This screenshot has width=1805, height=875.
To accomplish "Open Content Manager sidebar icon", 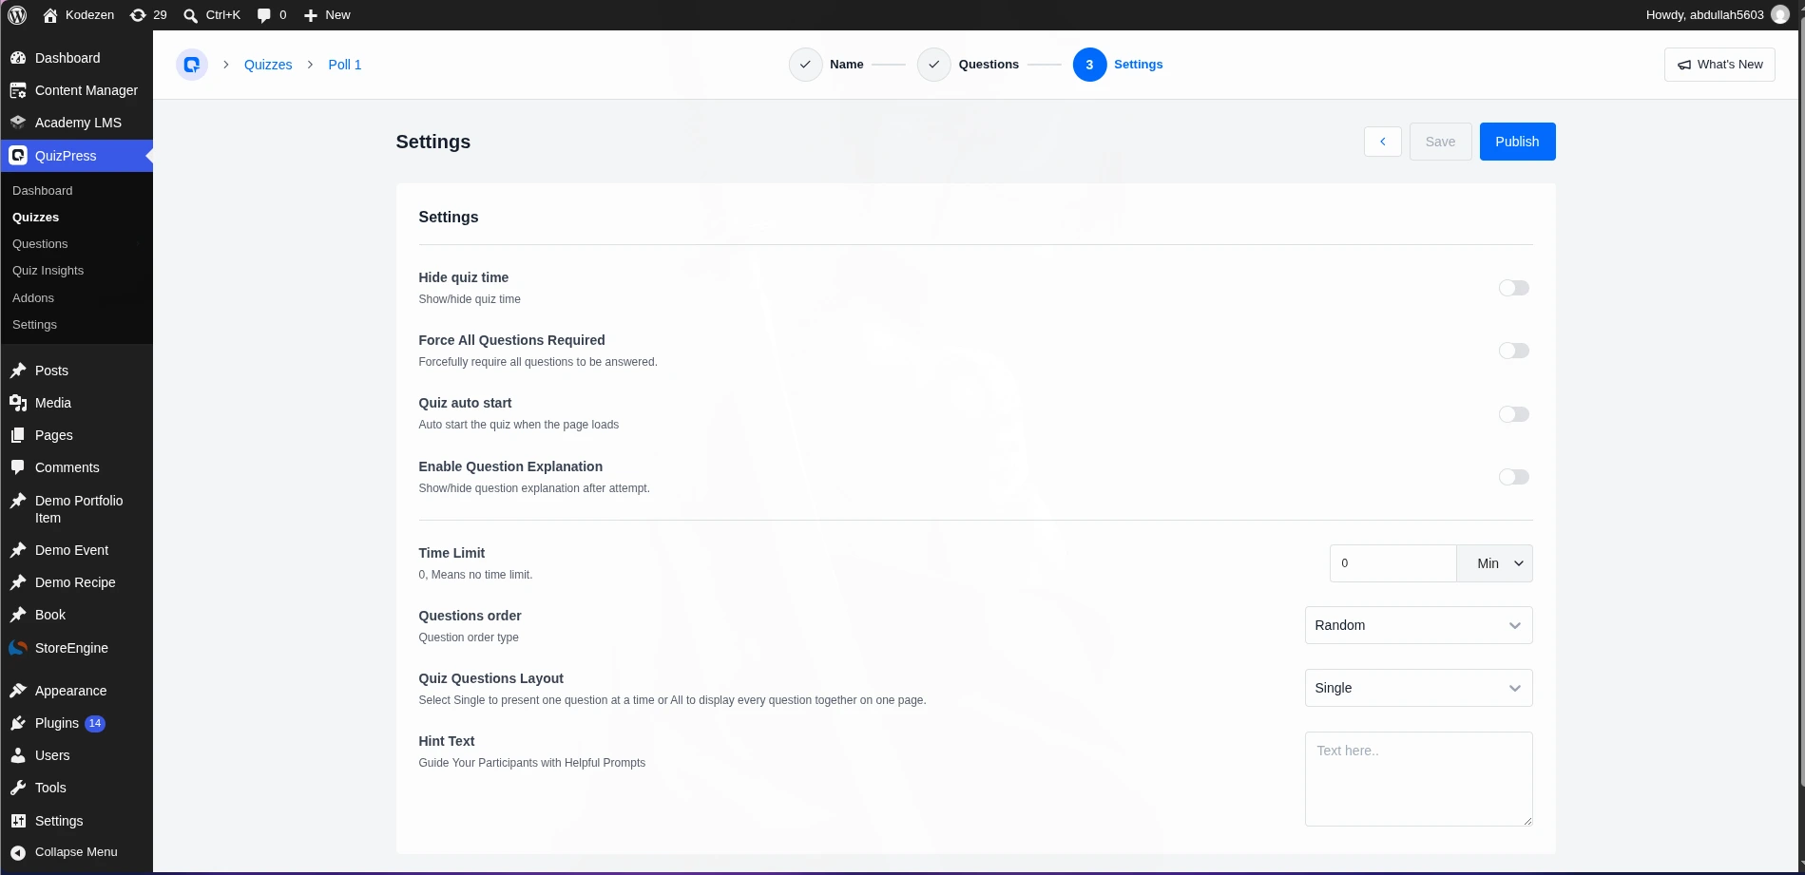I will pos(18,90).
